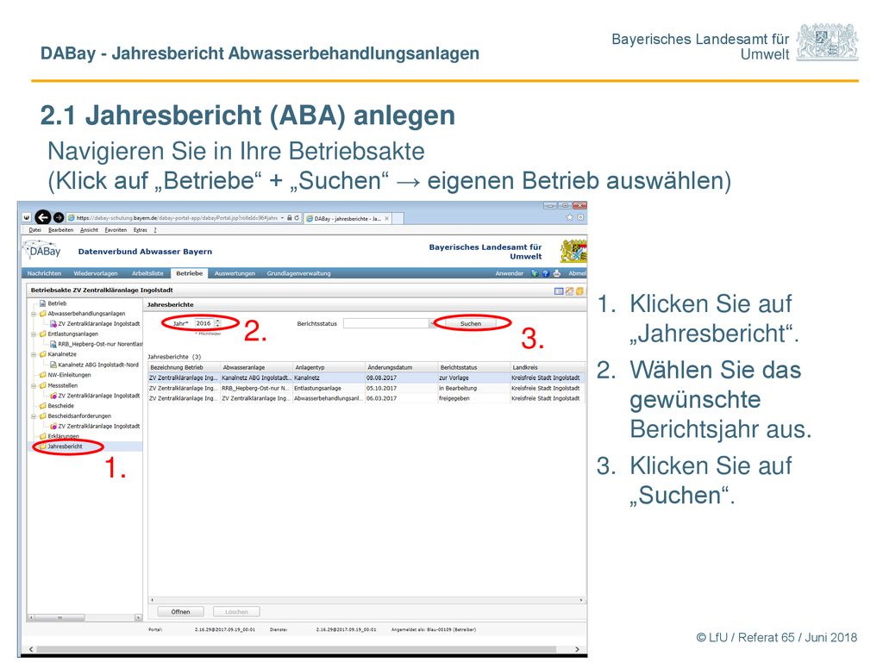Click the browser address bar URL
This screenshot has height=662, width=883.
click(176, 218)
